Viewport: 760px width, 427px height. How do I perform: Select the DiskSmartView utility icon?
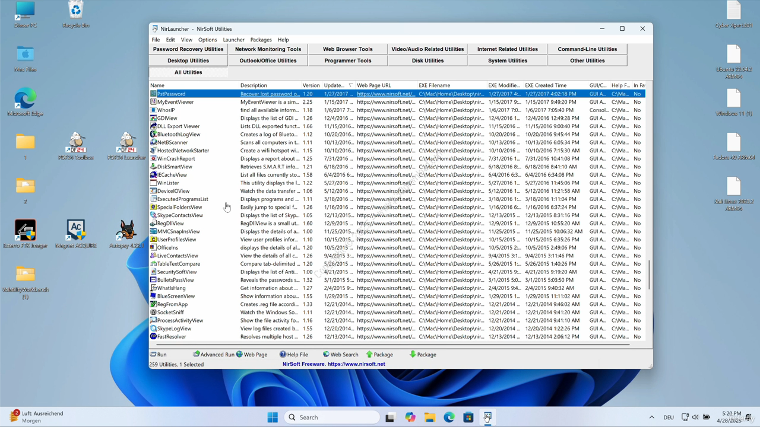pos(153,167)
